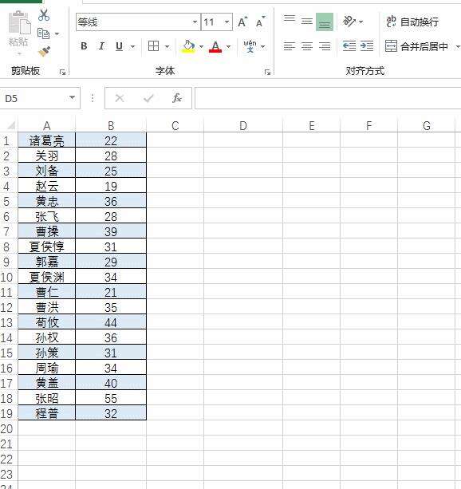Image resolution: width=461 pixels, height=489 pixels.
Task: Expand the text orientation dropdown arrow
Action: pyautogui.click(x=361, y=22)
